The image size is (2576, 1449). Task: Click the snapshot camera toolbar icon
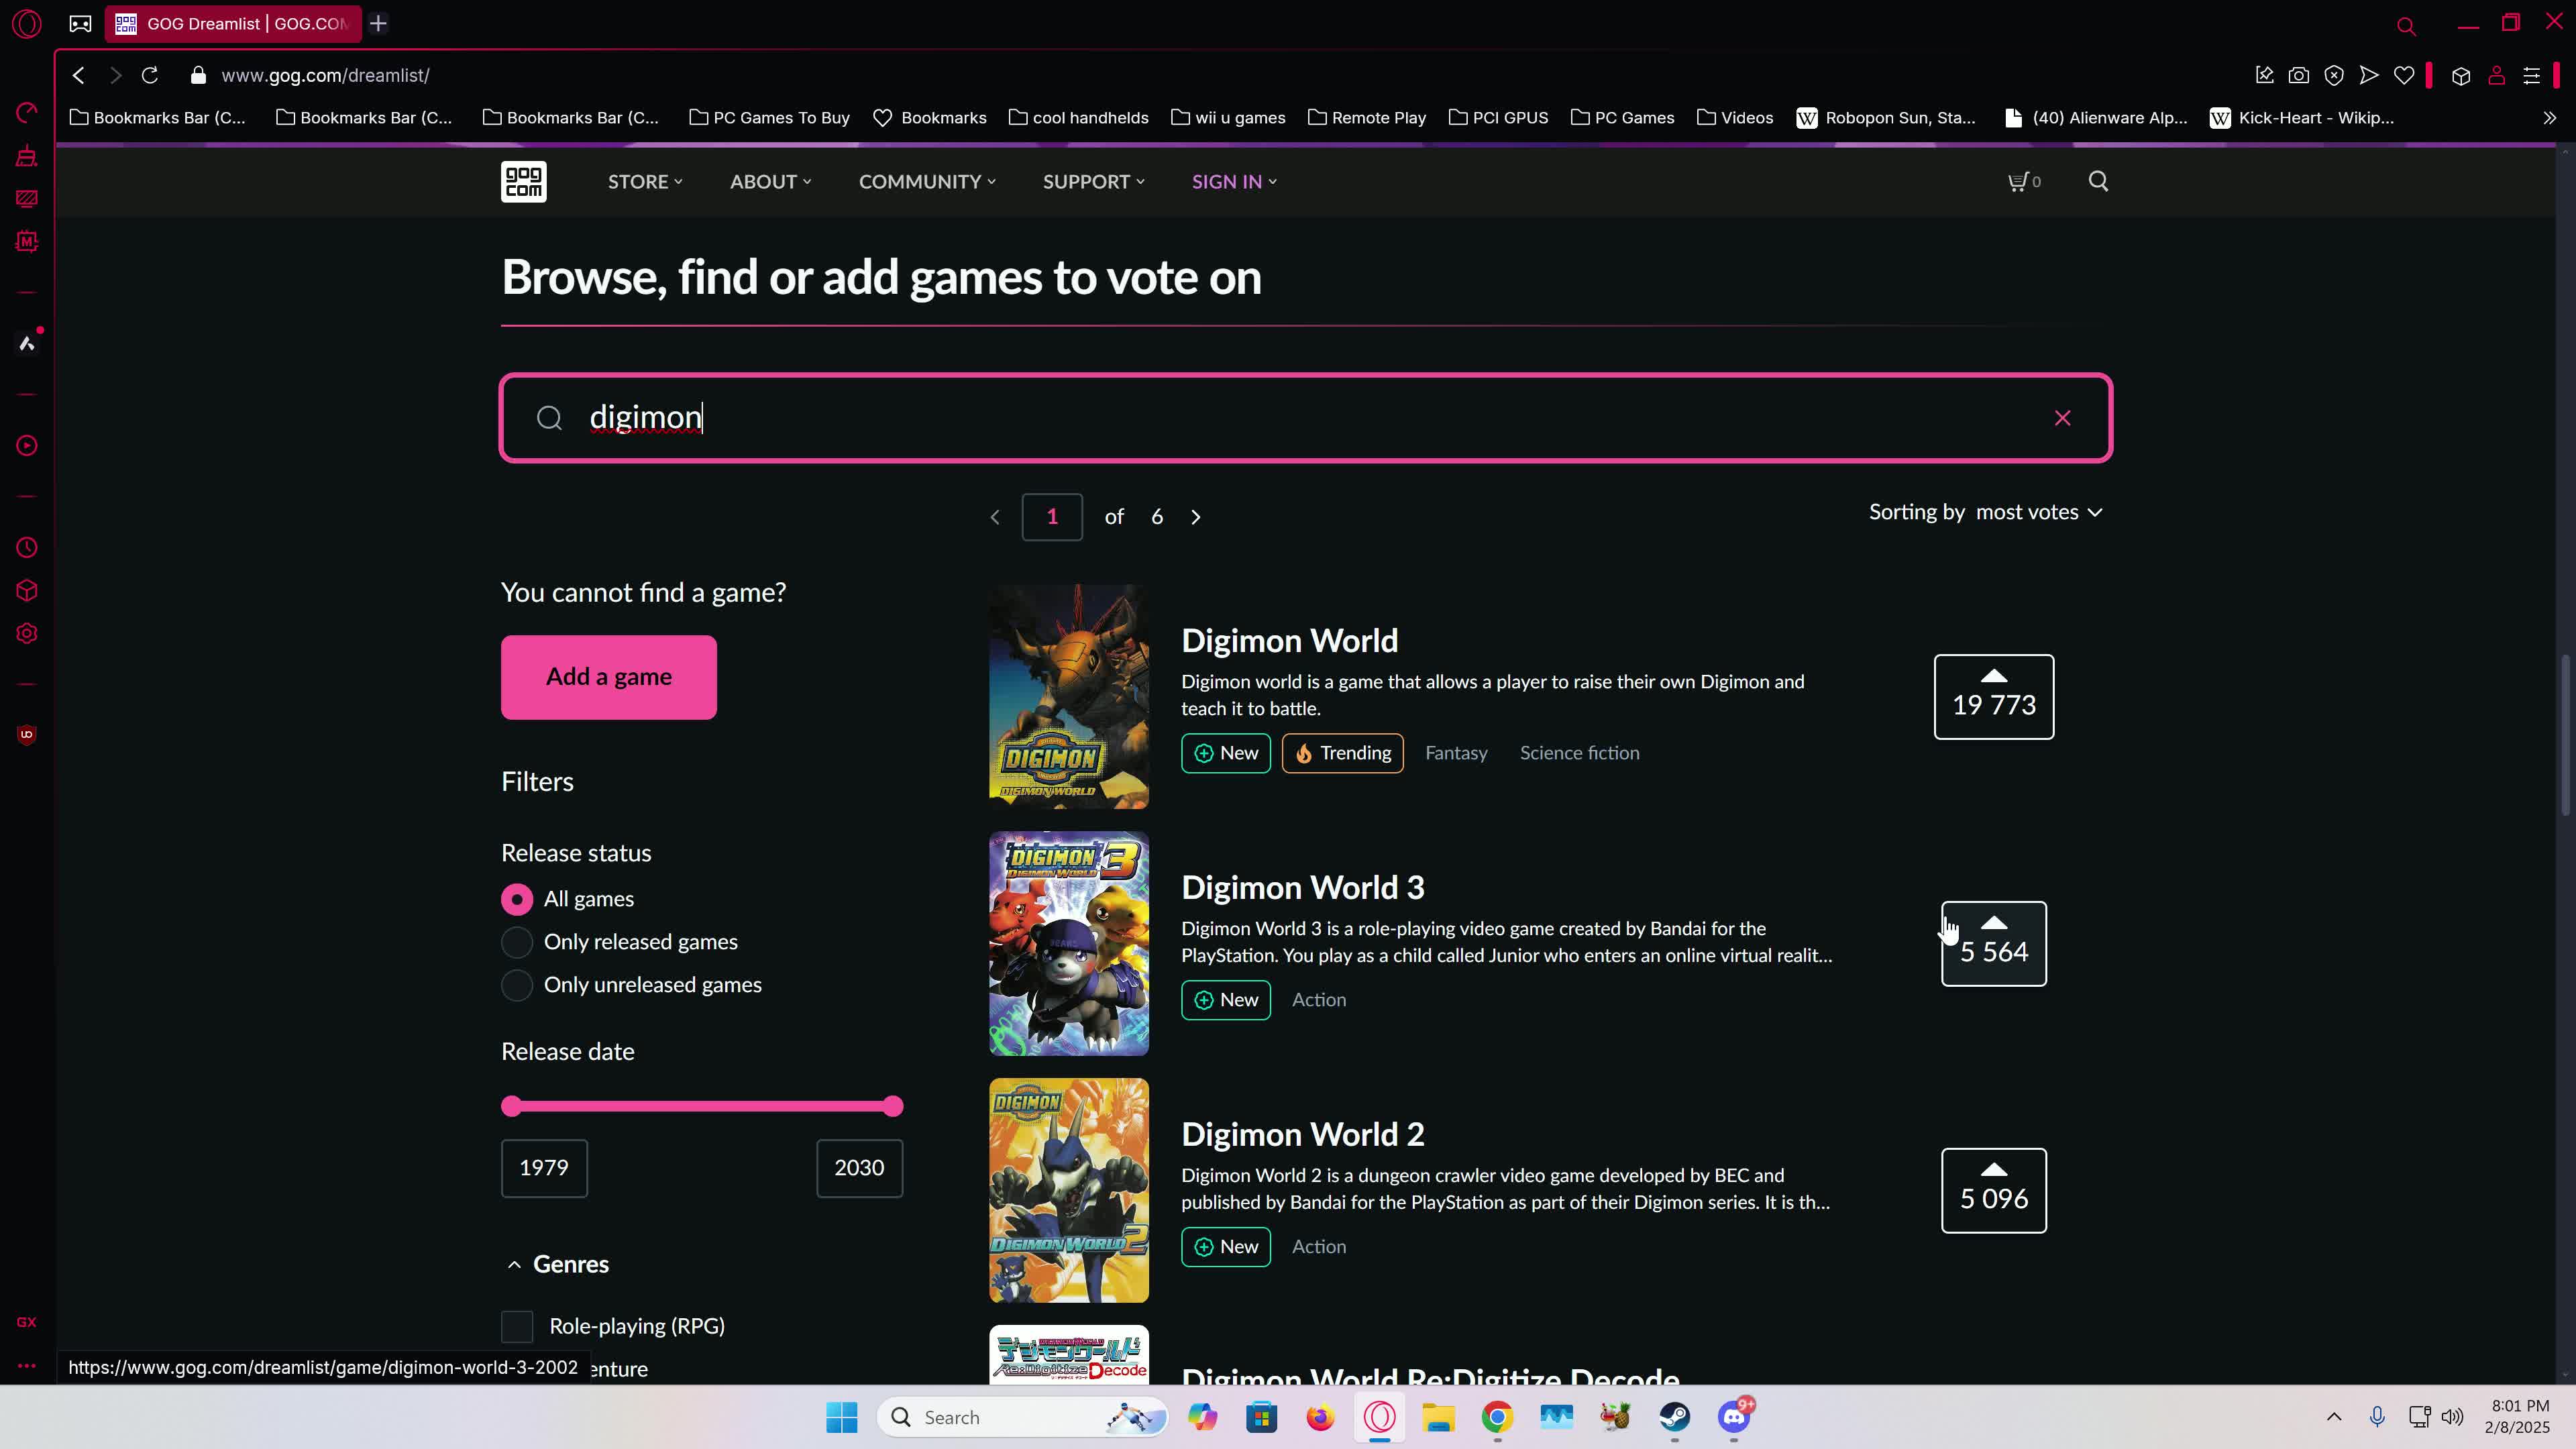tap(2299, 75)
